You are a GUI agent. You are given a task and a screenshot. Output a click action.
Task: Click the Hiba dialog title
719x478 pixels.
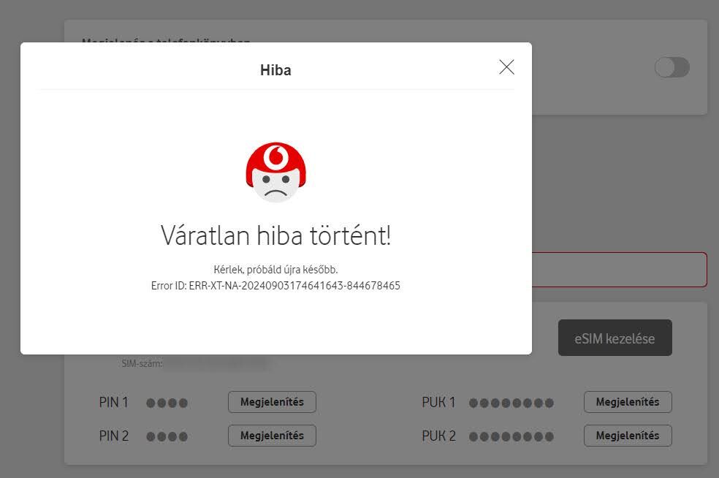275,70
